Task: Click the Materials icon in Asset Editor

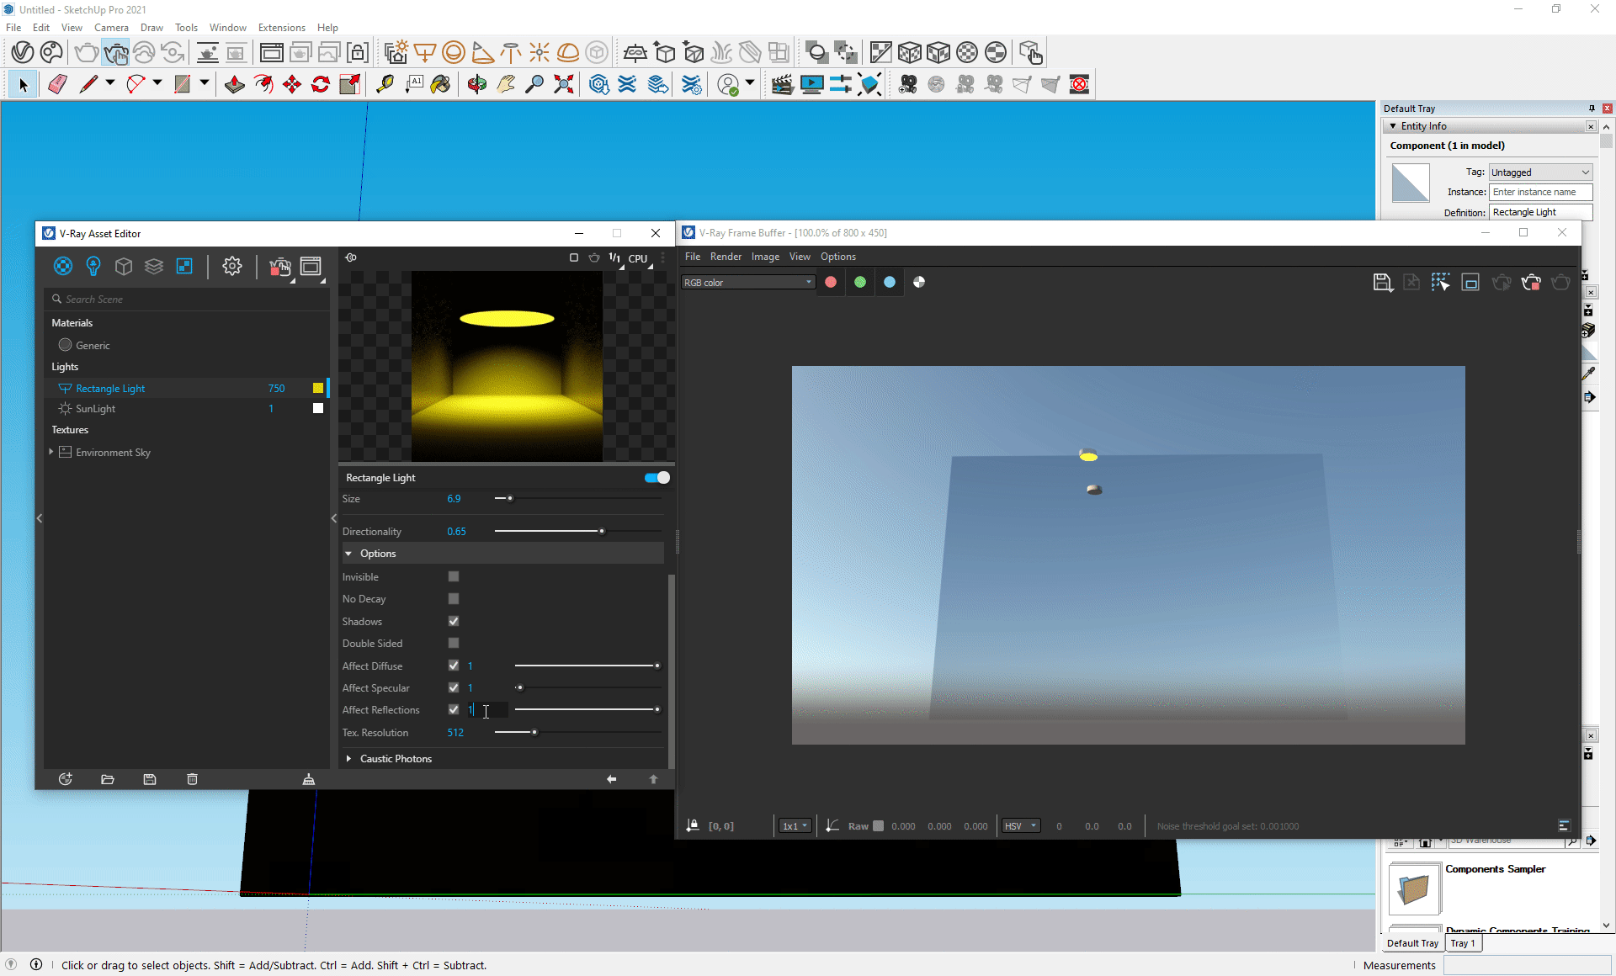Action: pos(62,265)
